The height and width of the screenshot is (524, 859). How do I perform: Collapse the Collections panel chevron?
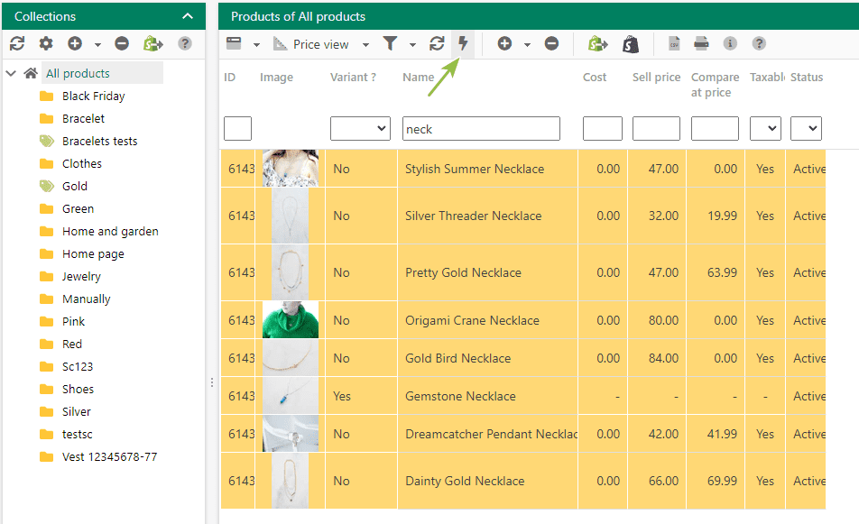(x=188, y=16)
